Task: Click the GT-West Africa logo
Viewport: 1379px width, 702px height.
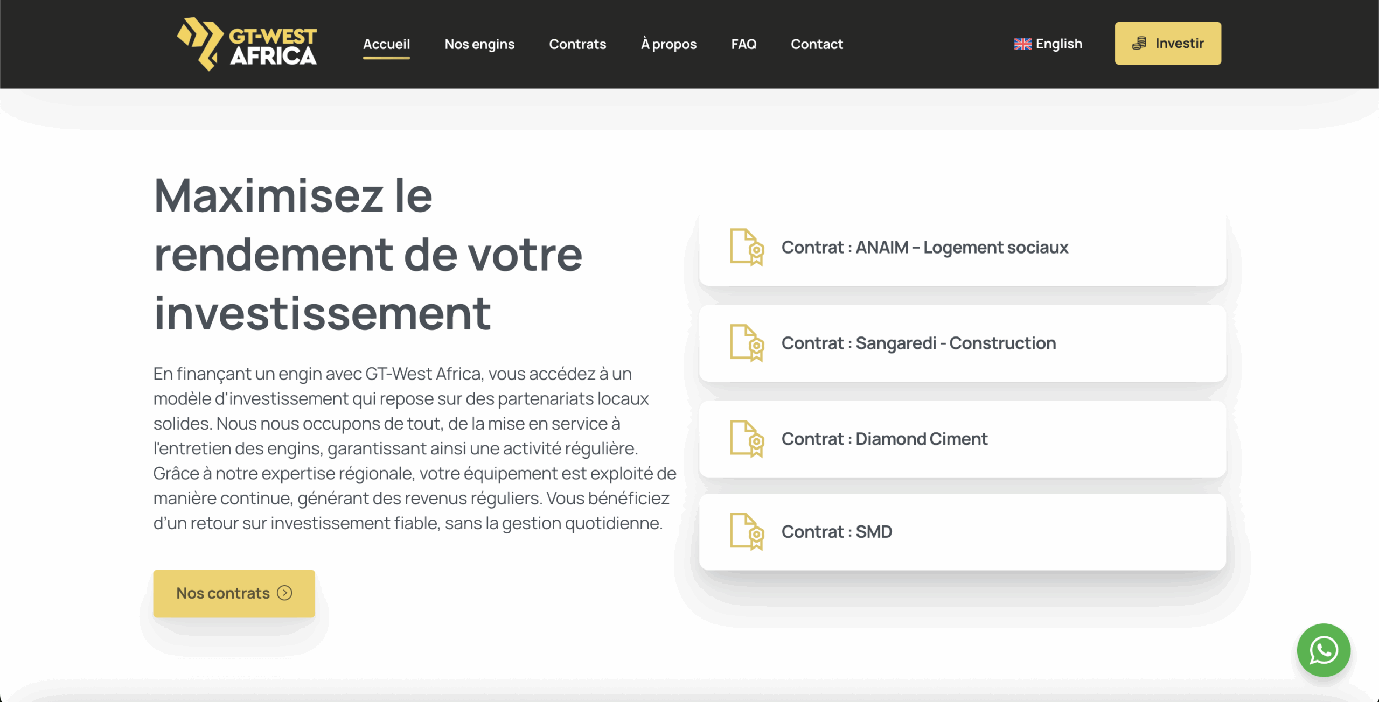Action: point(247,44)
